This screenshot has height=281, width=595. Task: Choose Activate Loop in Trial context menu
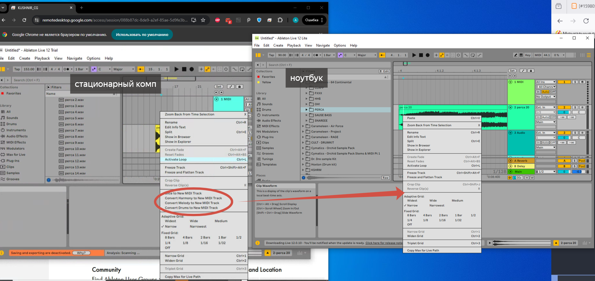(x=204, y=159)
